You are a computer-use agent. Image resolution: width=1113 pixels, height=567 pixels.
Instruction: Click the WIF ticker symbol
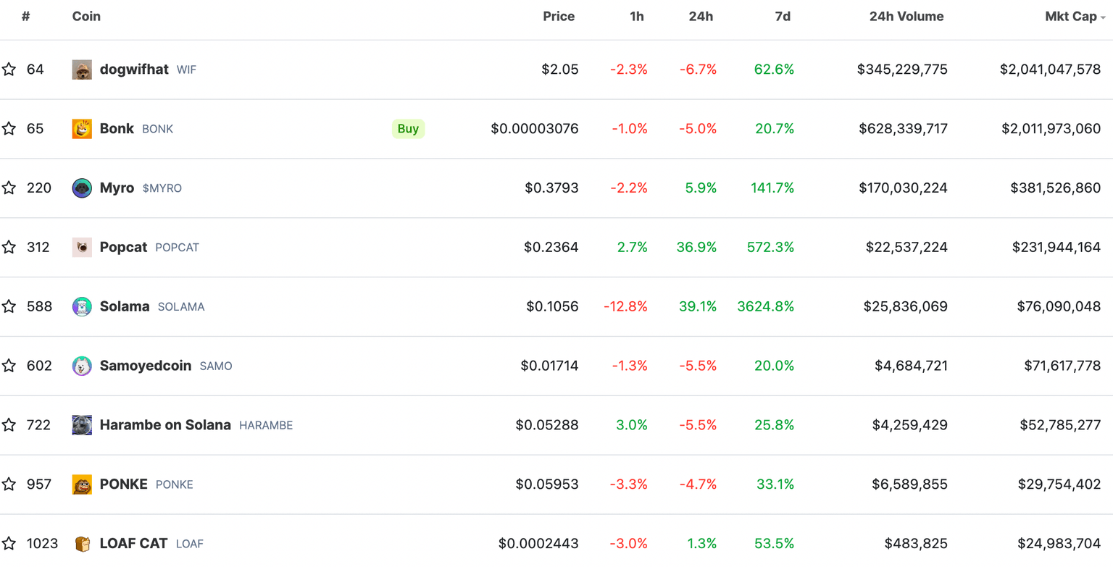tap(186, 70)
